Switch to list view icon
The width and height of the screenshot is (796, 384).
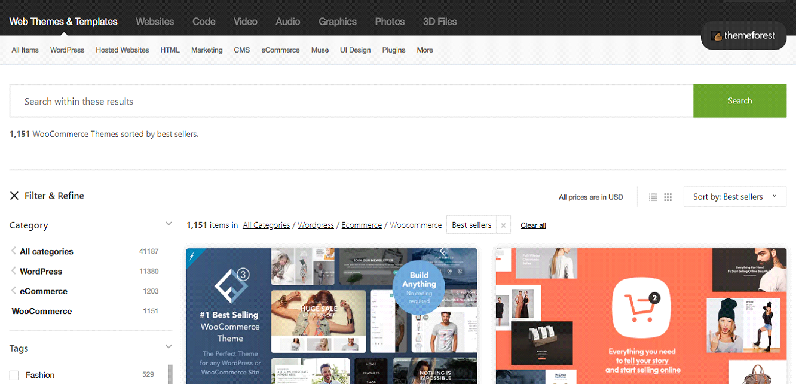653,197
